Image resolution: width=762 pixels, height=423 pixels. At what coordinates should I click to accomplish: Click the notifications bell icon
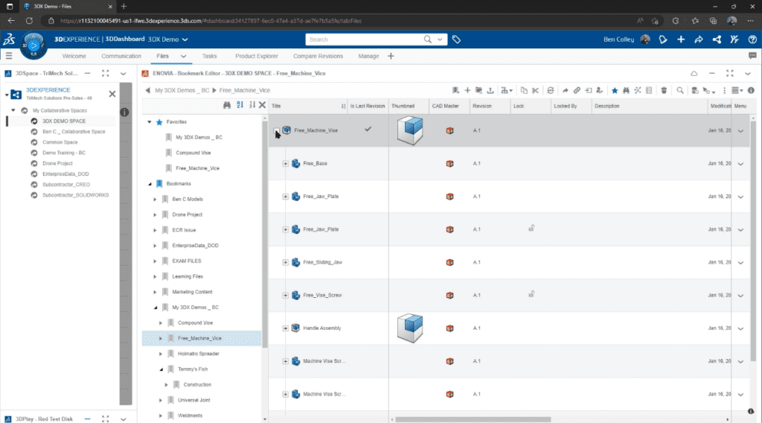[x=663, y=39]
